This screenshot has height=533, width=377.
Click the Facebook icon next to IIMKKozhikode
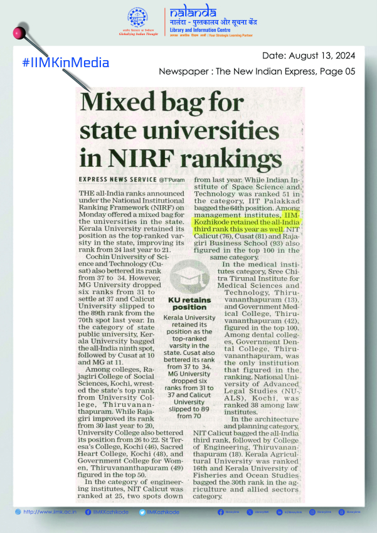pyautogui.click(x=88, y=512)
